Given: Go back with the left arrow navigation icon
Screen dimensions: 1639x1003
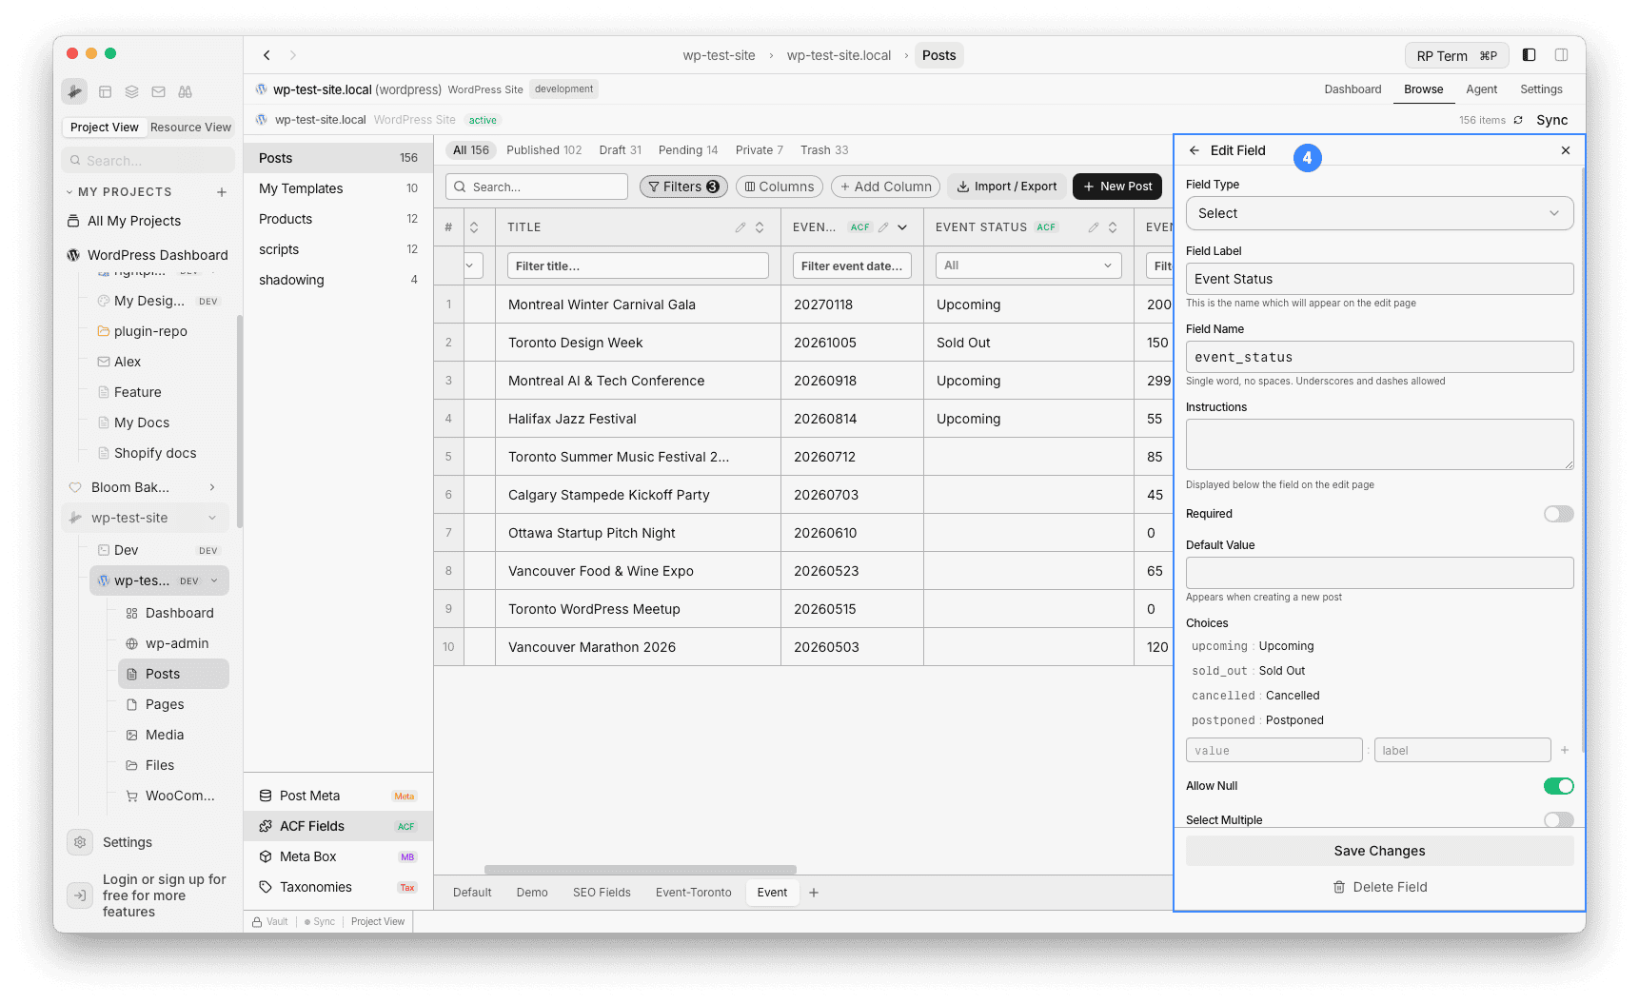Looking at the screenshot, I should point(267,55).
